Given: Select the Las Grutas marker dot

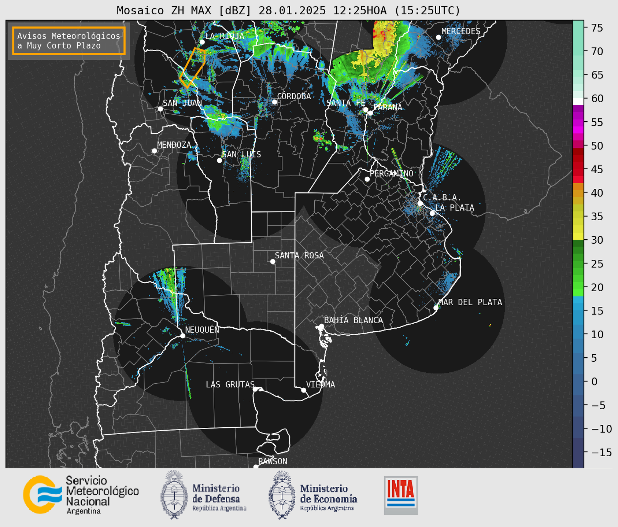Looking at the screenshot, I should tap(255, 389).
